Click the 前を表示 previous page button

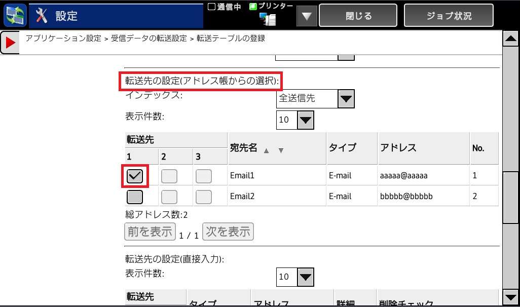150,232
